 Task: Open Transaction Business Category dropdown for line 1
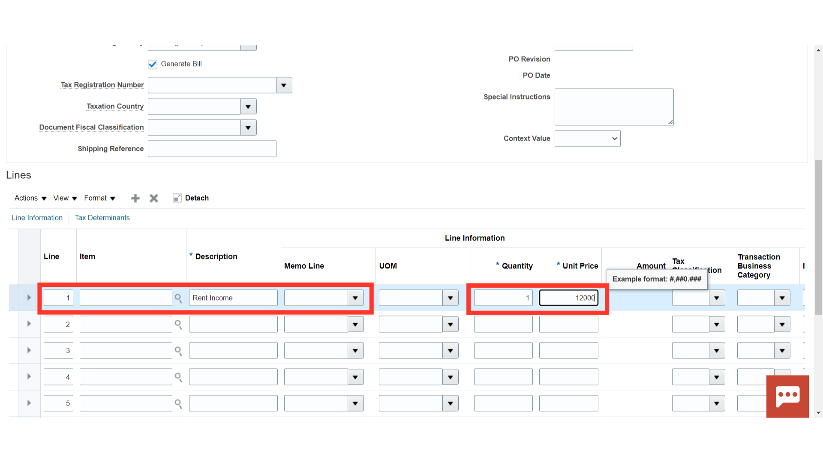tap(782, 298)
